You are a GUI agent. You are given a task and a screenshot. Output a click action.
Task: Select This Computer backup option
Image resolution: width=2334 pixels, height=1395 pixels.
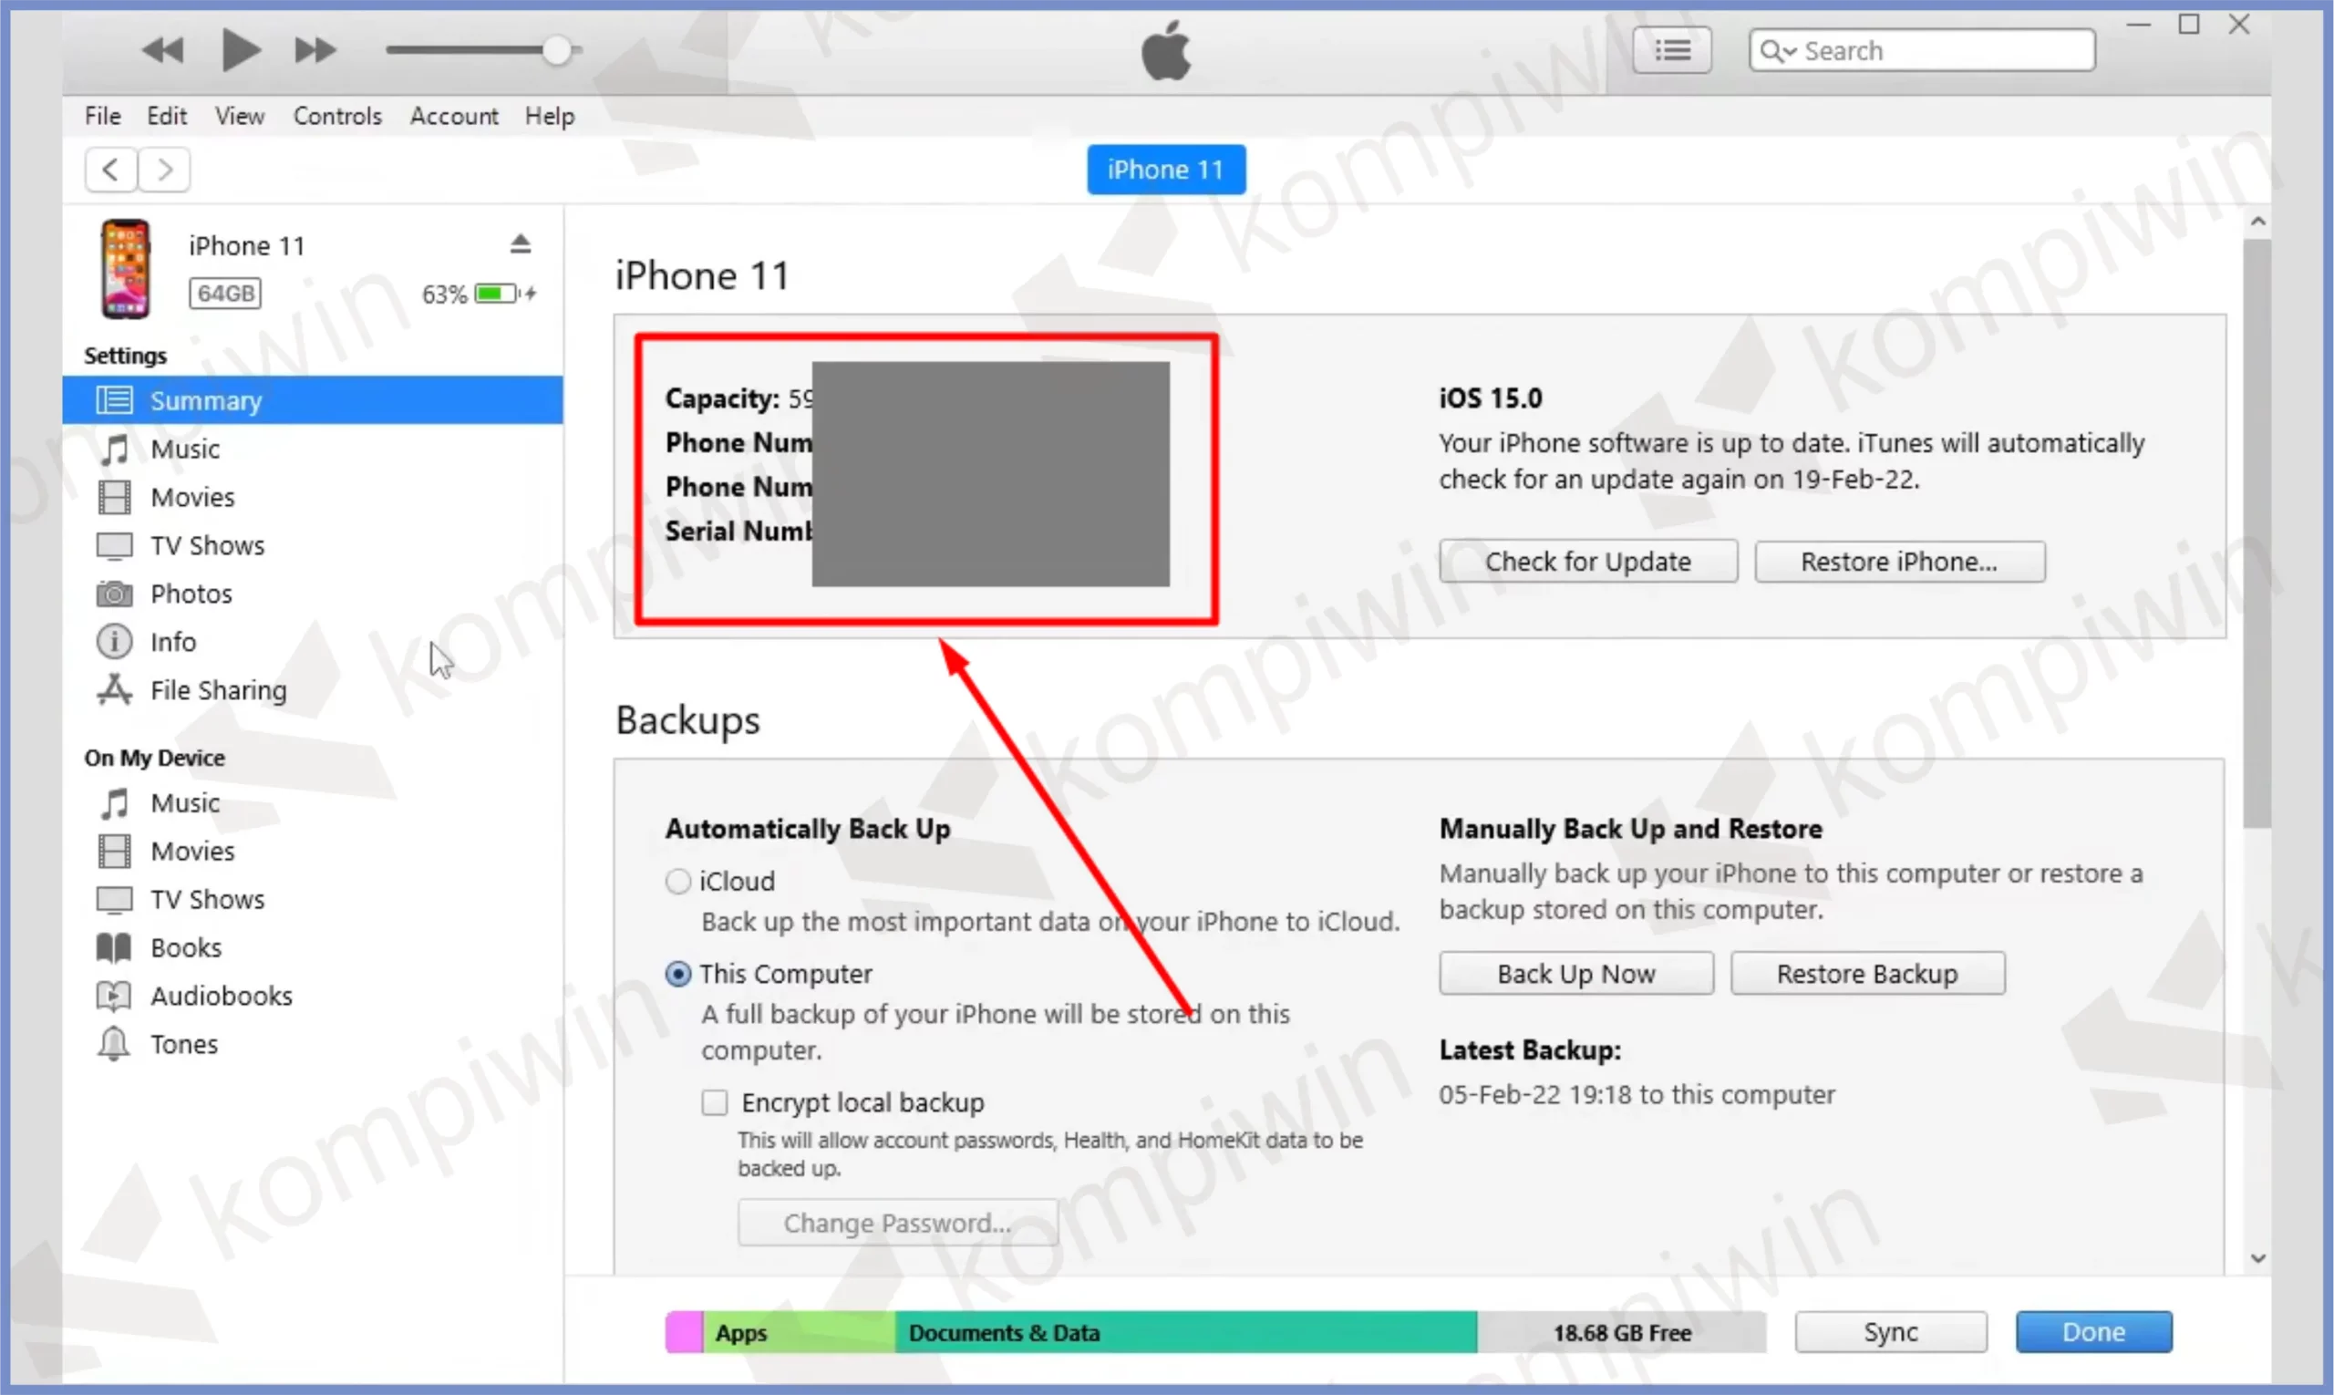tap(677, 974)
